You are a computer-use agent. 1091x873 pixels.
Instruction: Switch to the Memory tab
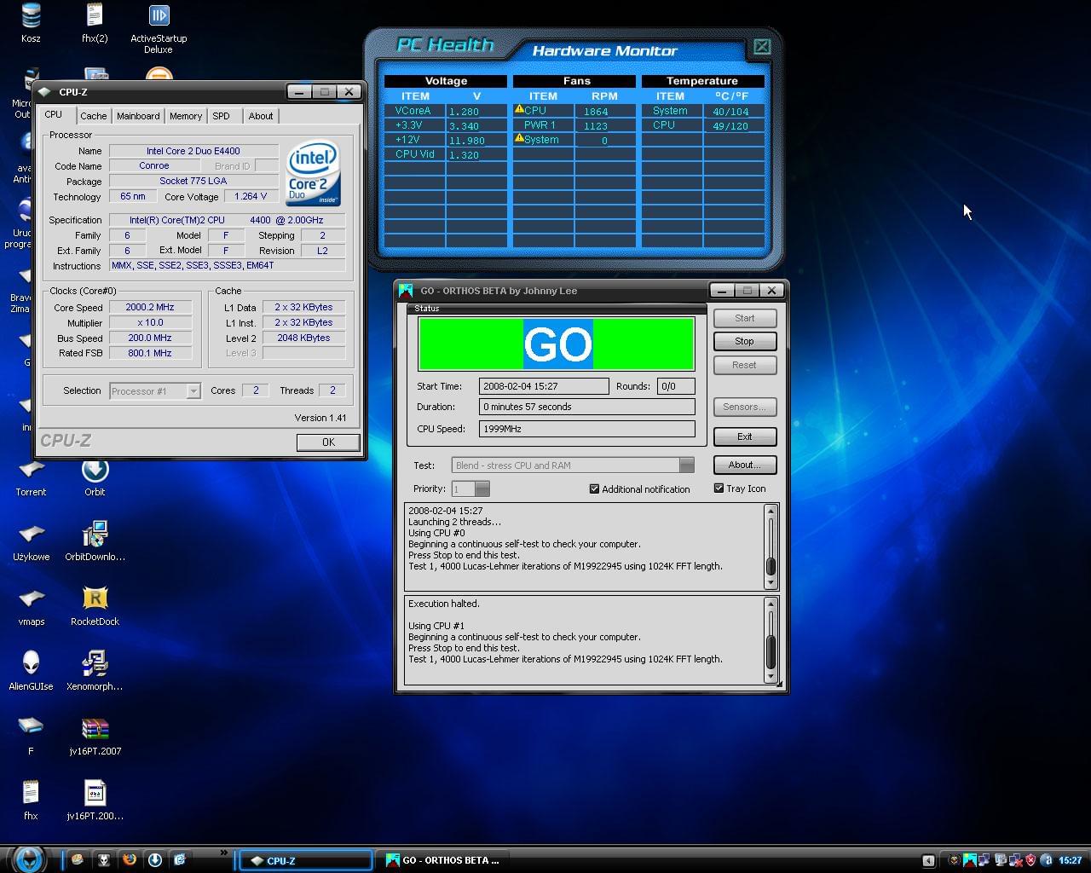click(186, 116)
